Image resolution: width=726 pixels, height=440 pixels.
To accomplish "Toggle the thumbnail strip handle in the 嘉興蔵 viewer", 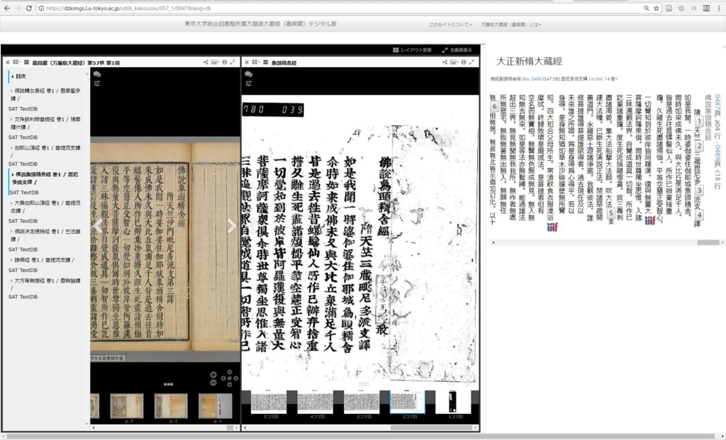I will point(168,384).
